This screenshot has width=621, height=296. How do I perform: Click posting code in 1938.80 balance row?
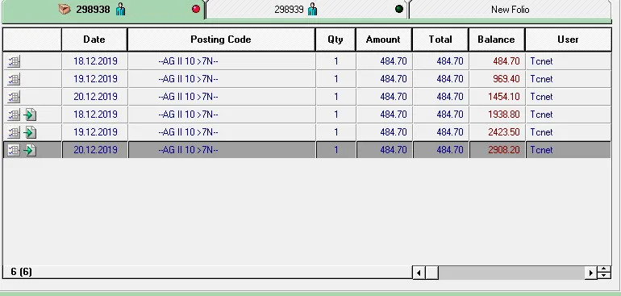point(188,115)
